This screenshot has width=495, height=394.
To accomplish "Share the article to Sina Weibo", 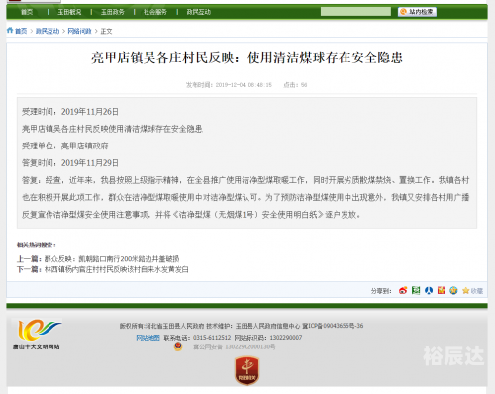I will (x=403, y=291).
